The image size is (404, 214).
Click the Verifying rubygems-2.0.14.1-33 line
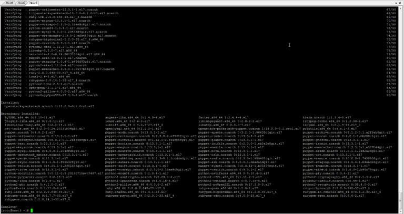click(47, 80)
